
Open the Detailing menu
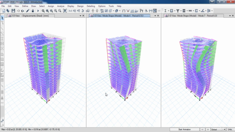pyautogui.click(x=91, y=6)
